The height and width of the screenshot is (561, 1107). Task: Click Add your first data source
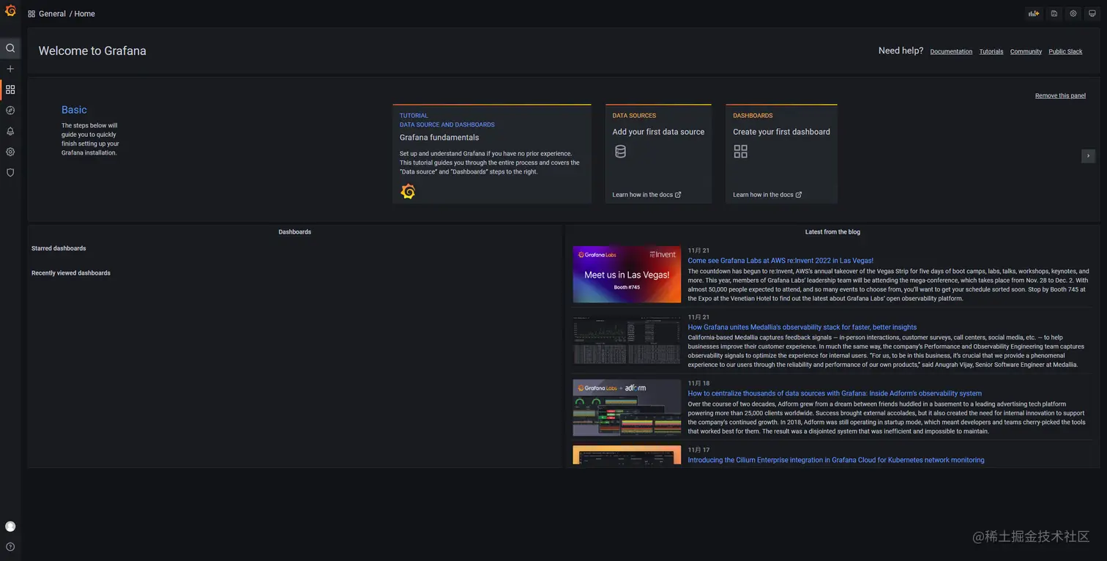[x=658, y=132]
